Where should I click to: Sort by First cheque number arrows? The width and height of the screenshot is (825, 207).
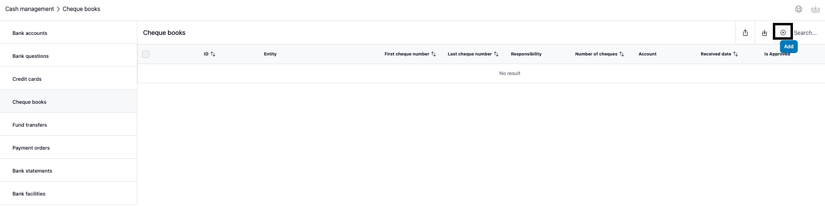(x=434, y=54)
